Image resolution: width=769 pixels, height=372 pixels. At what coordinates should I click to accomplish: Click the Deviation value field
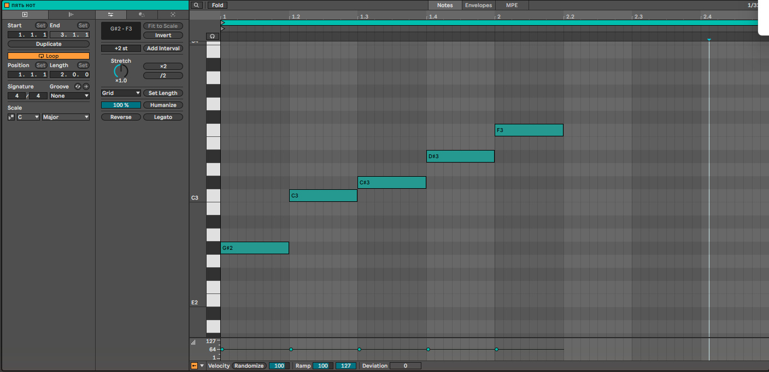pyautogui.click(x=406, y=366)
